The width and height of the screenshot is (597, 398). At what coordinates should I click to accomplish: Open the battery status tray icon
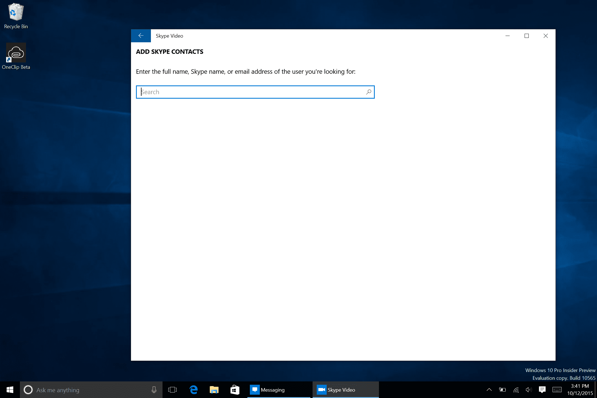click(x=502, y=390)
